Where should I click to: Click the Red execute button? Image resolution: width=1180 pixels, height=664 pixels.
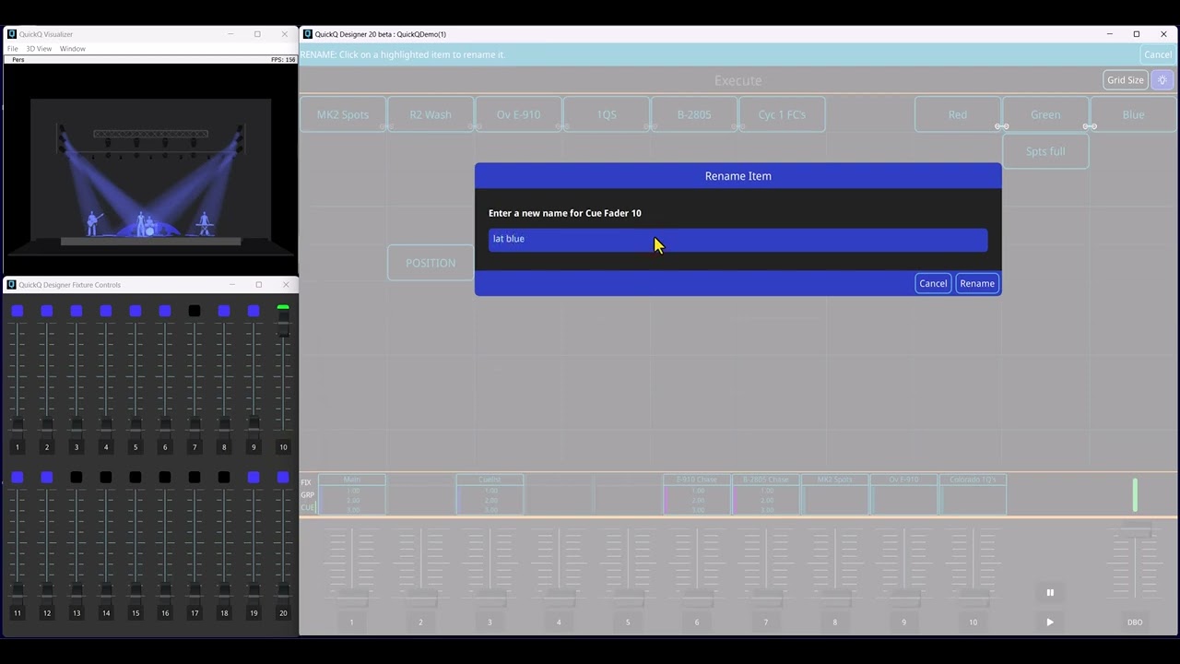958,114
